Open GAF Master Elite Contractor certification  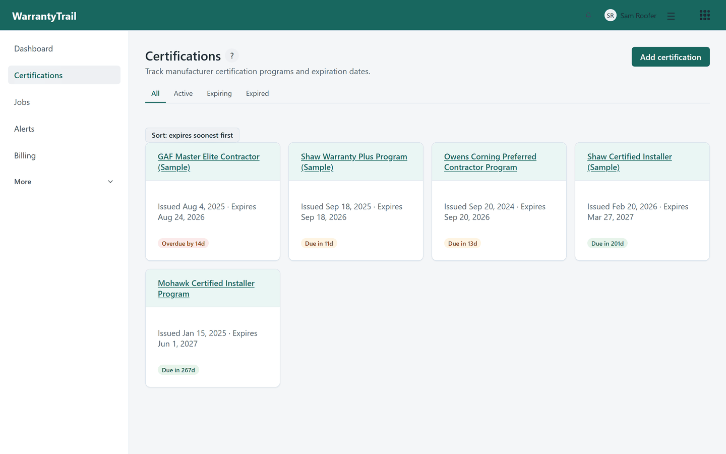pos(209,162)
